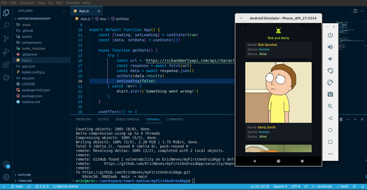Kill the terminal with the trash icon
367x190 pixels.
341,119
